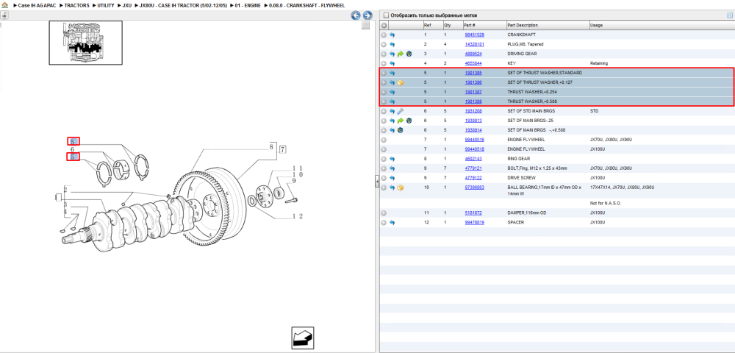Go to the previous illustration page
Viewport: 735px width, 353px height.
(356, 15)
